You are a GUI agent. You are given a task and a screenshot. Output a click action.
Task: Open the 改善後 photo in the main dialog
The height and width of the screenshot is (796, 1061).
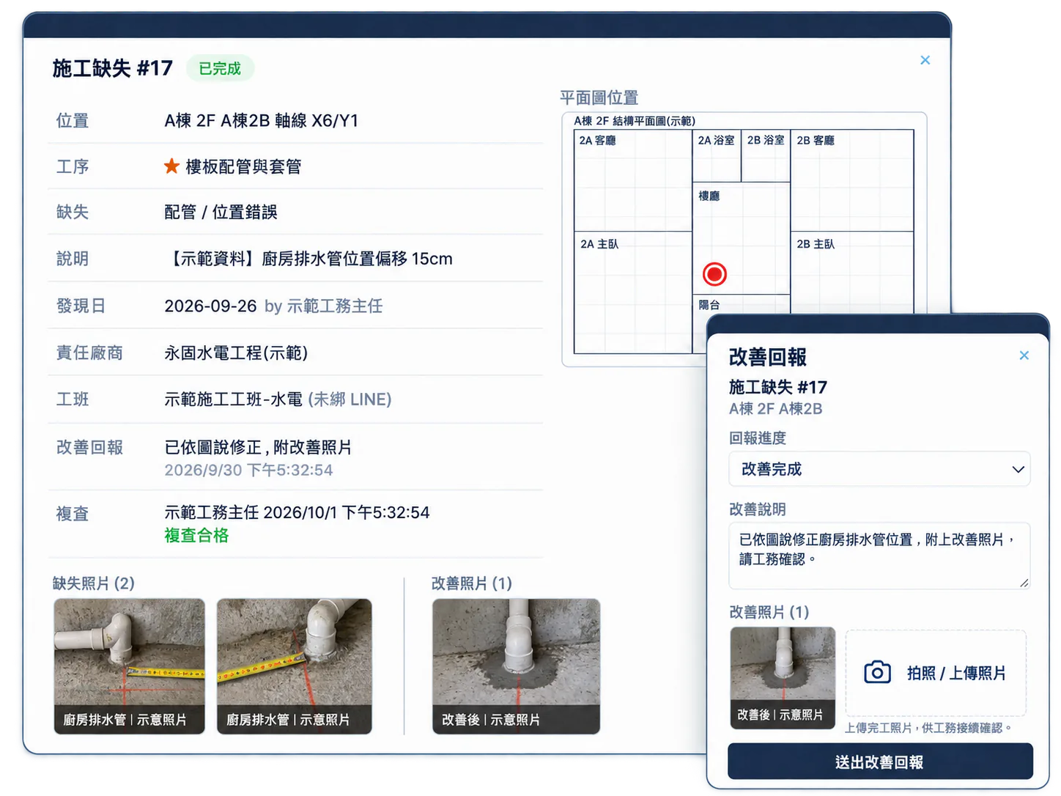pyautogui.click(x=516, y=666)
